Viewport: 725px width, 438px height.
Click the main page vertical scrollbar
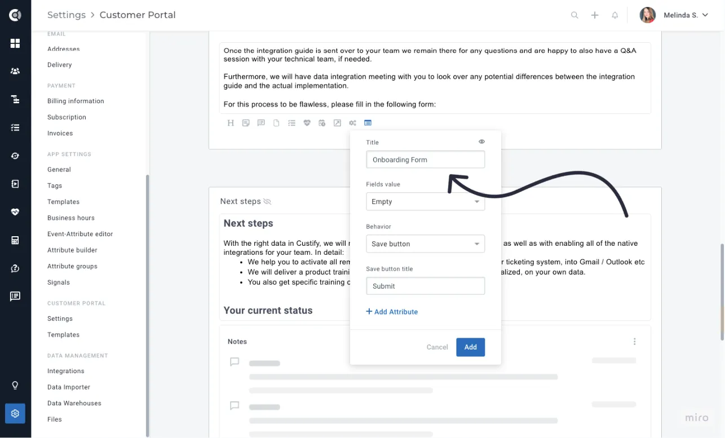coord(722,292)
